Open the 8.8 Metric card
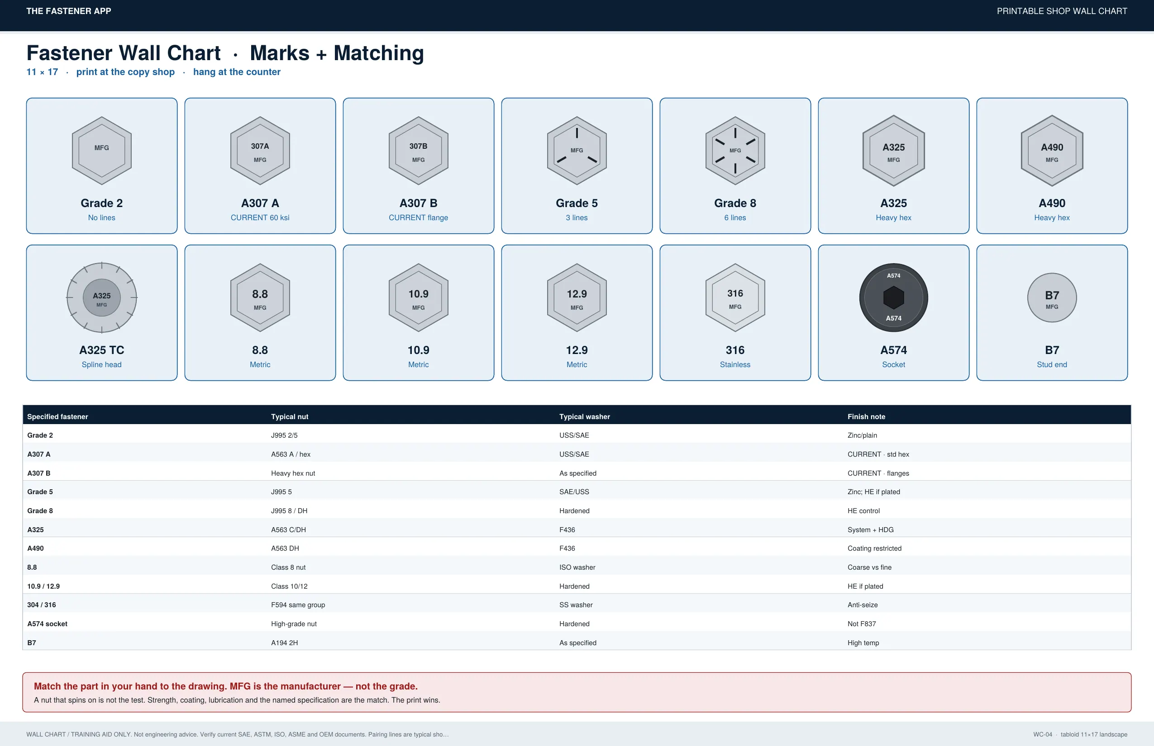1154x746 pixels. (260, 312)
